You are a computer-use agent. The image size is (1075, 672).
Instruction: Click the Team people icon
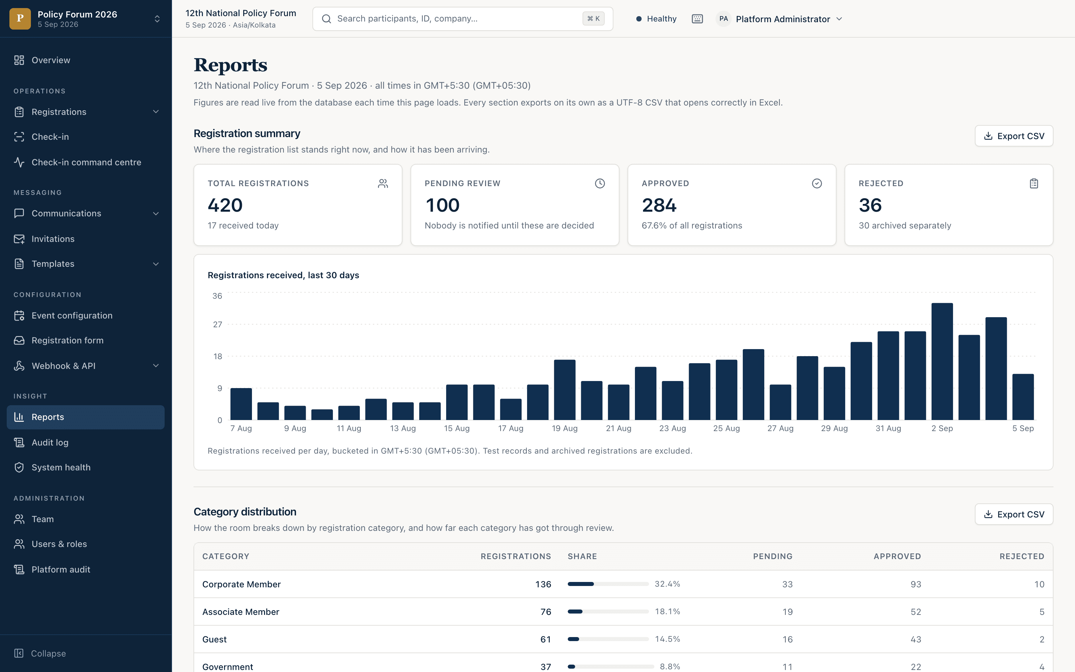coord(19,519)
